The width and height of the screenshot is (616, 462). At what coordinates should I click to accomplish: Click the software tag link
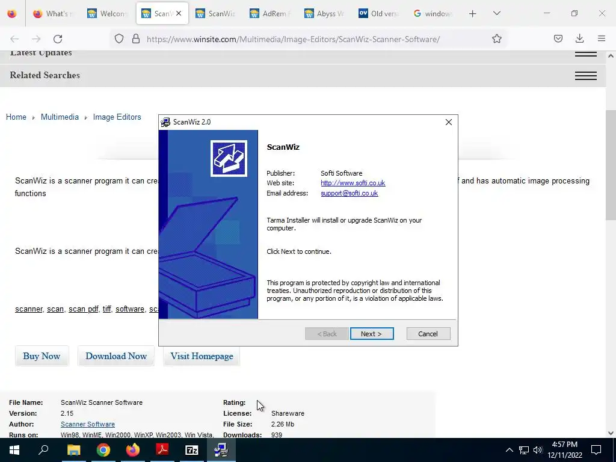pyautogui.click(x=130, y=309)
